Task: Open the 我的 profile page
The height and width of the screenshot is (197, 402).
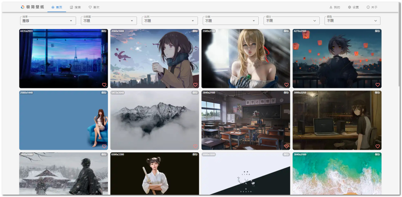Action: tap(335, 7)
